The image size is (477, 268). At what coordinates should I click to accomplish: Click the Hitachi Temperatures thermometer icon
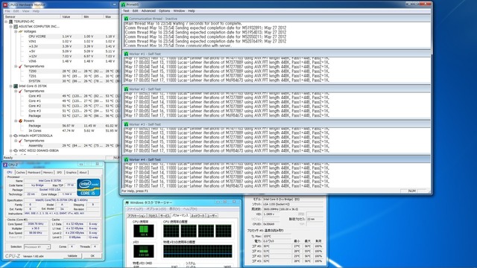(21, 141)
